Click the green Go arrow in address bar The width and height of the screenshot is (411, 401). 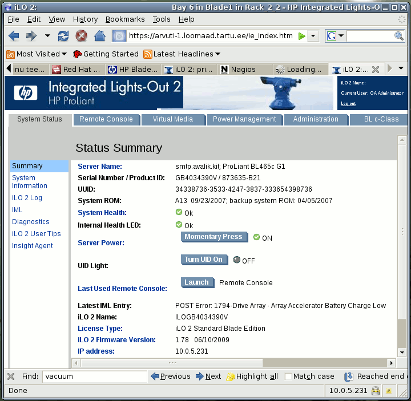point(302,36)
